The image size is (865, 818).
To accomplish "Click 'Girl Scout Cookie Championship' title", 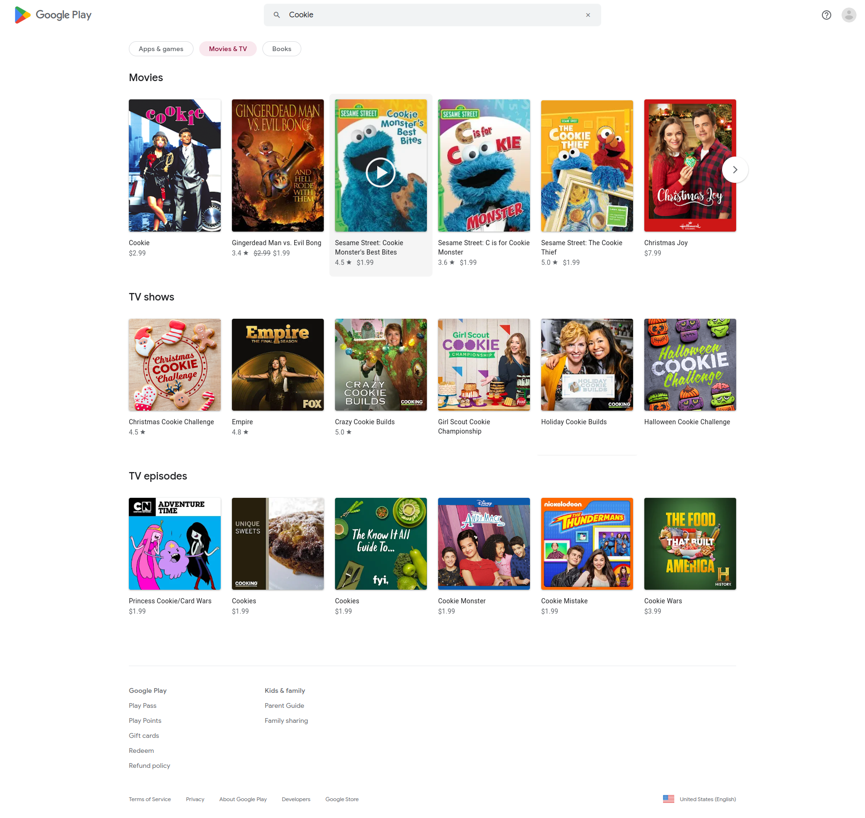I will 464,427.
